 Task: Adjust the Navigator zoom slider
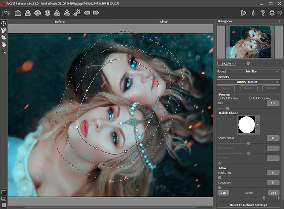(x=248, y=63)
